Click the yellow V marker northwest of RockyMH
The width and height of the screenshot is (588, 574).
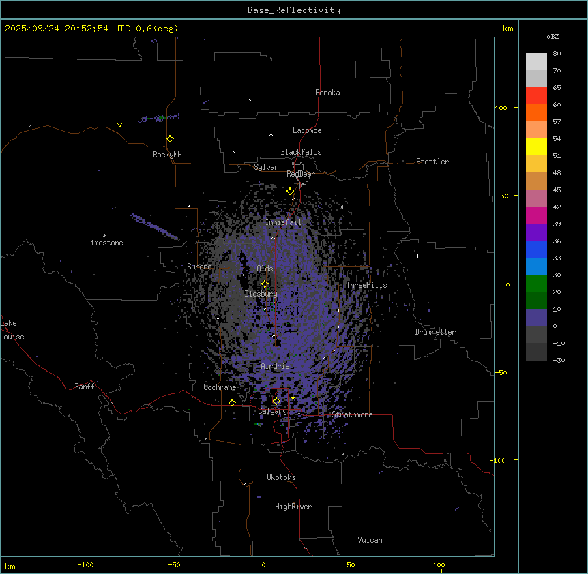[x=119, y=125]
